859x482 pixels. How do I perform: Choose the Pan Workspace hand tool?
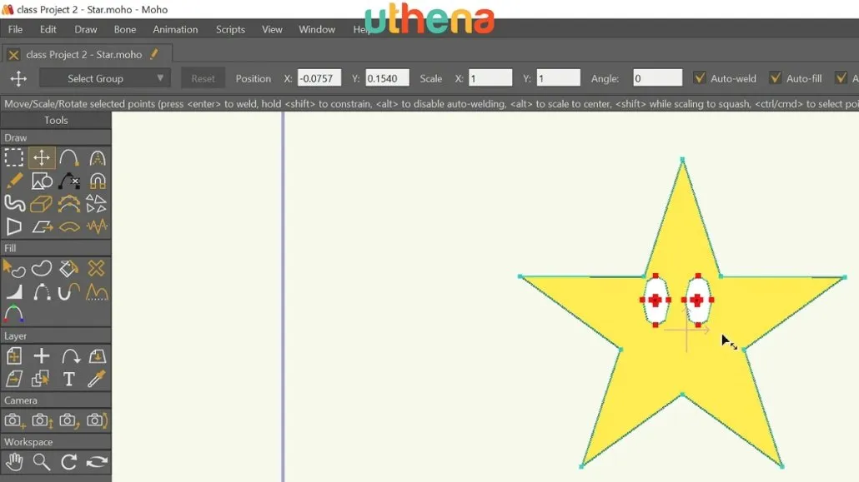[14, 462]
